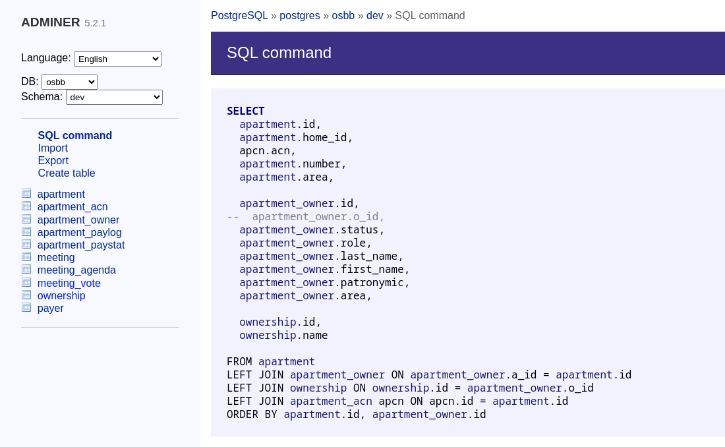
Task: Click the icon beside meeting_agenda table
Action: pyautogui.click(x=26, y=270)
